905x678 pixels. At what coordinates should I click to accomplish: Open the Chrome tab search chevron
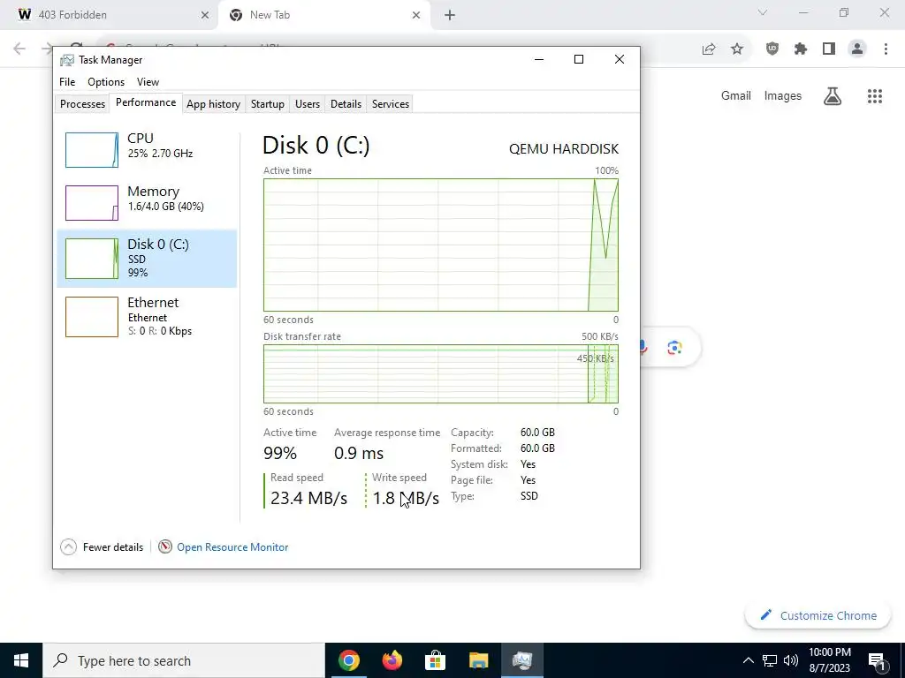[x=763, y=12]
